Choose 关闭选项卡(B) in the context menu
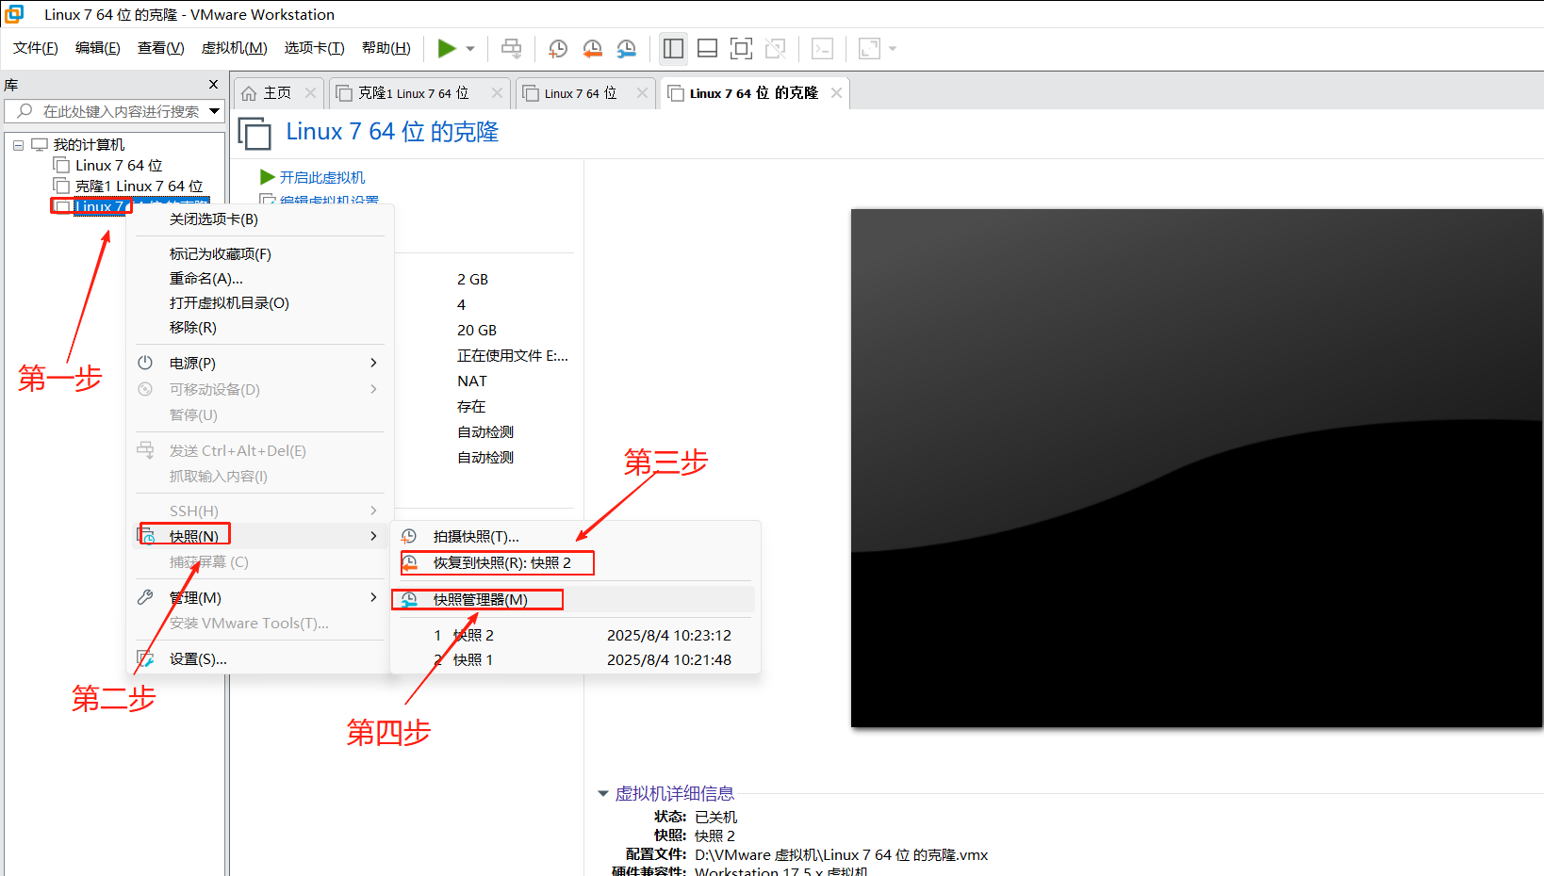This screenshot has height=876, width=1544. click(x=260, y=219)
